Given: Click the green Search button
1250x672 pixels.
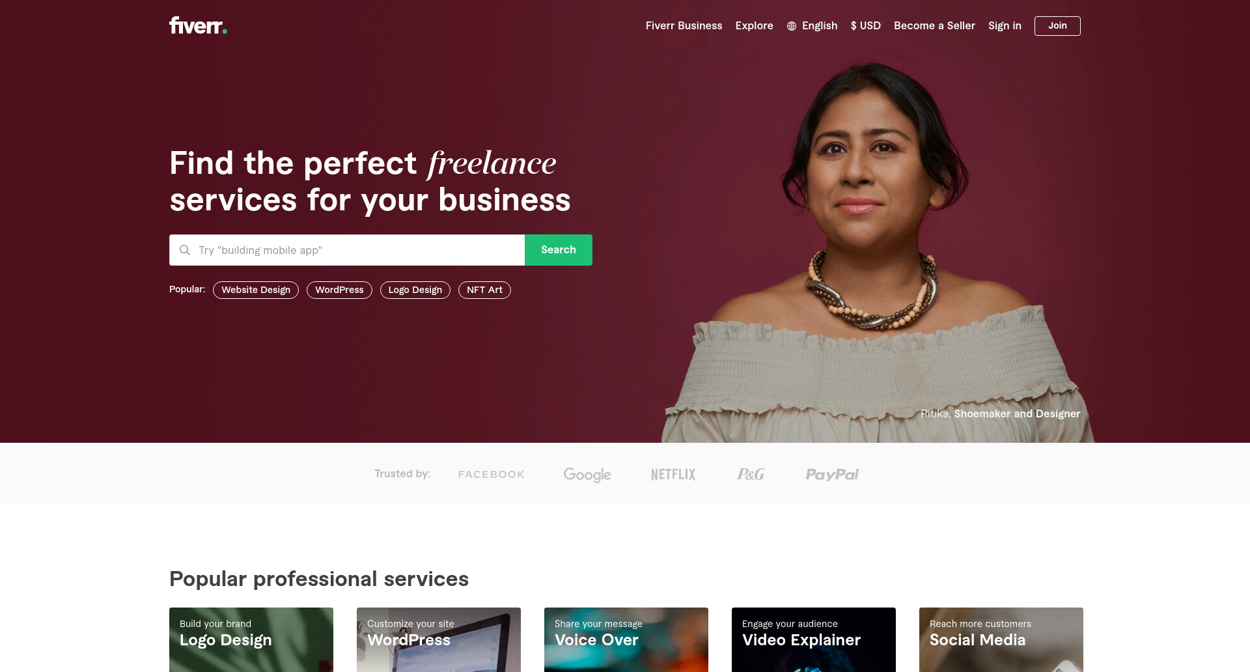Looking at the screenshot, I should 558,250.
